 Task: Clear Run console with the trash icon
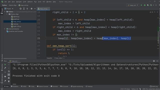pyautogui.click(x=9, y=81)
